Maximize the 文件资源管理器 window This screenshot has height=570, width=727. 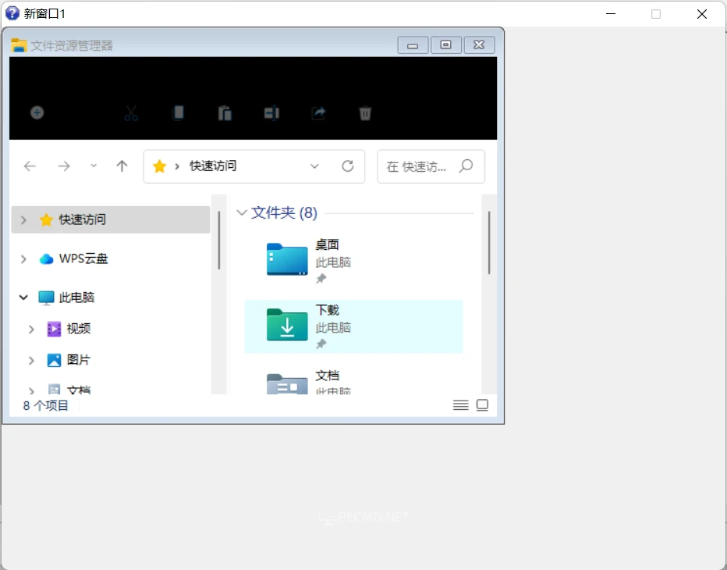[x=445, y=45]
